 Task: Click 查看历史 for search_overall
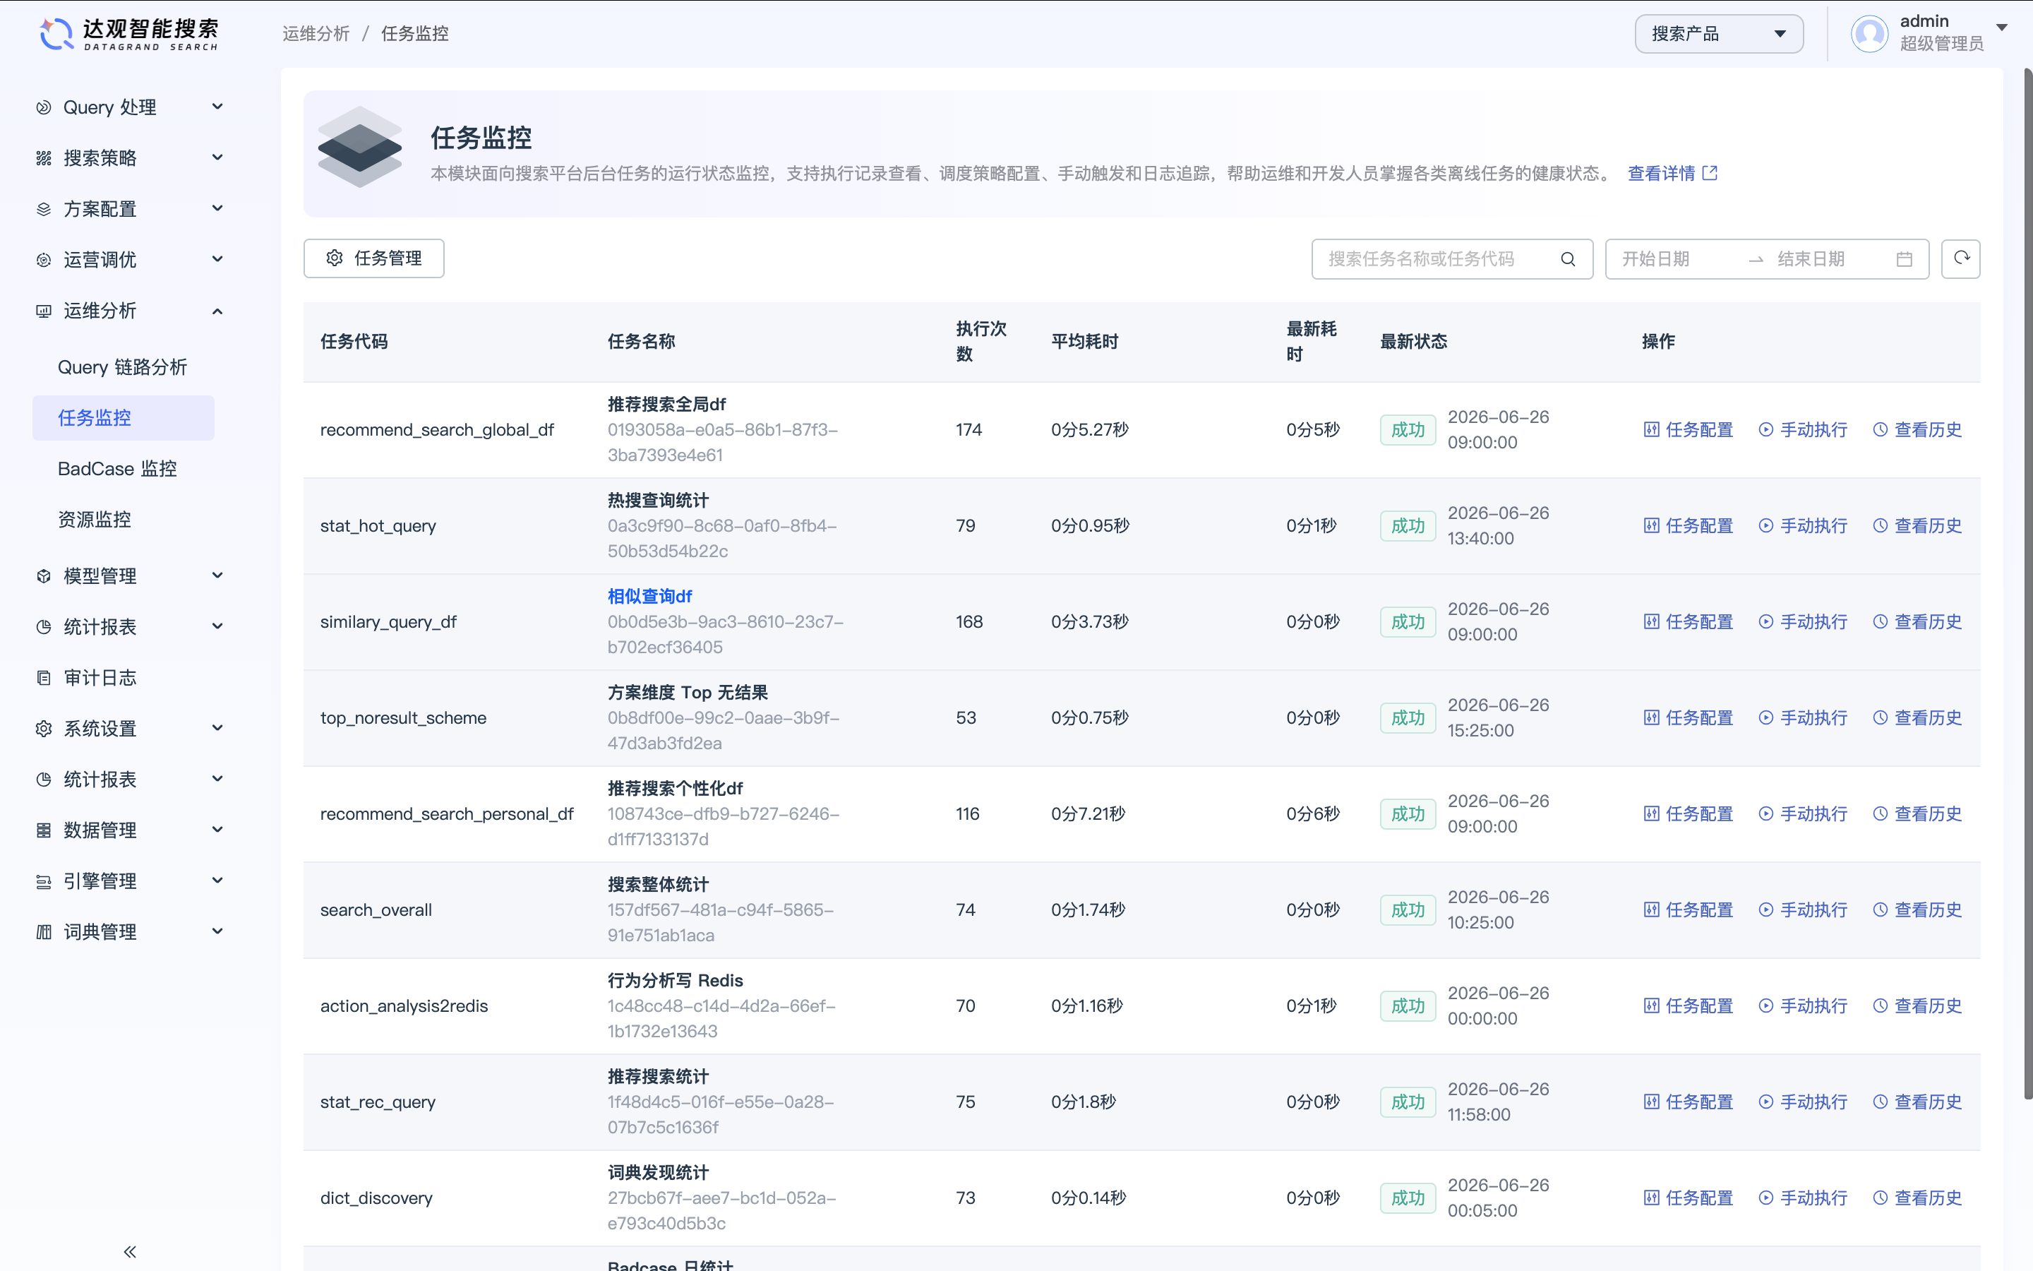(1917, 909)
